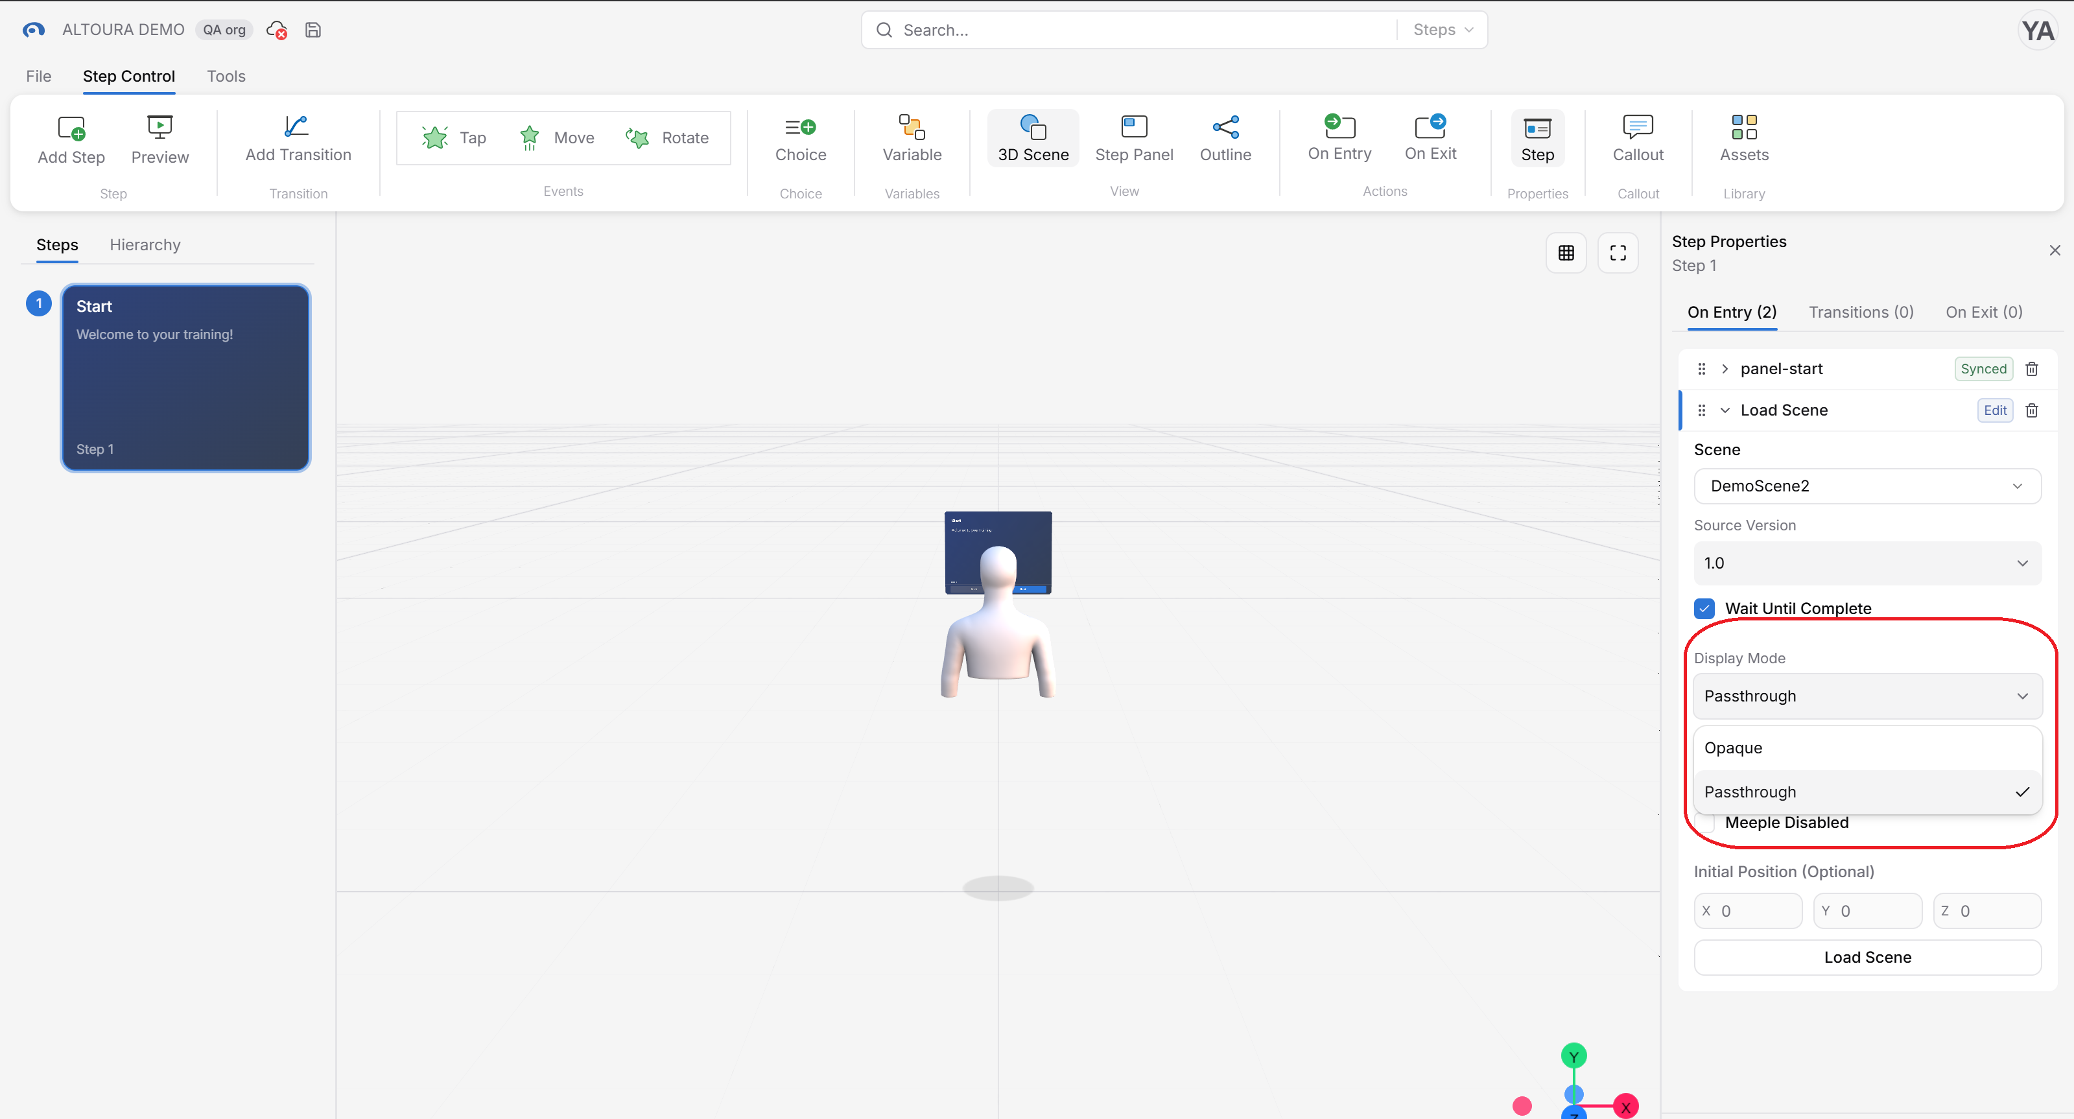Toggle the Meeple Disabled checkbox

[x=1704, y=823]
